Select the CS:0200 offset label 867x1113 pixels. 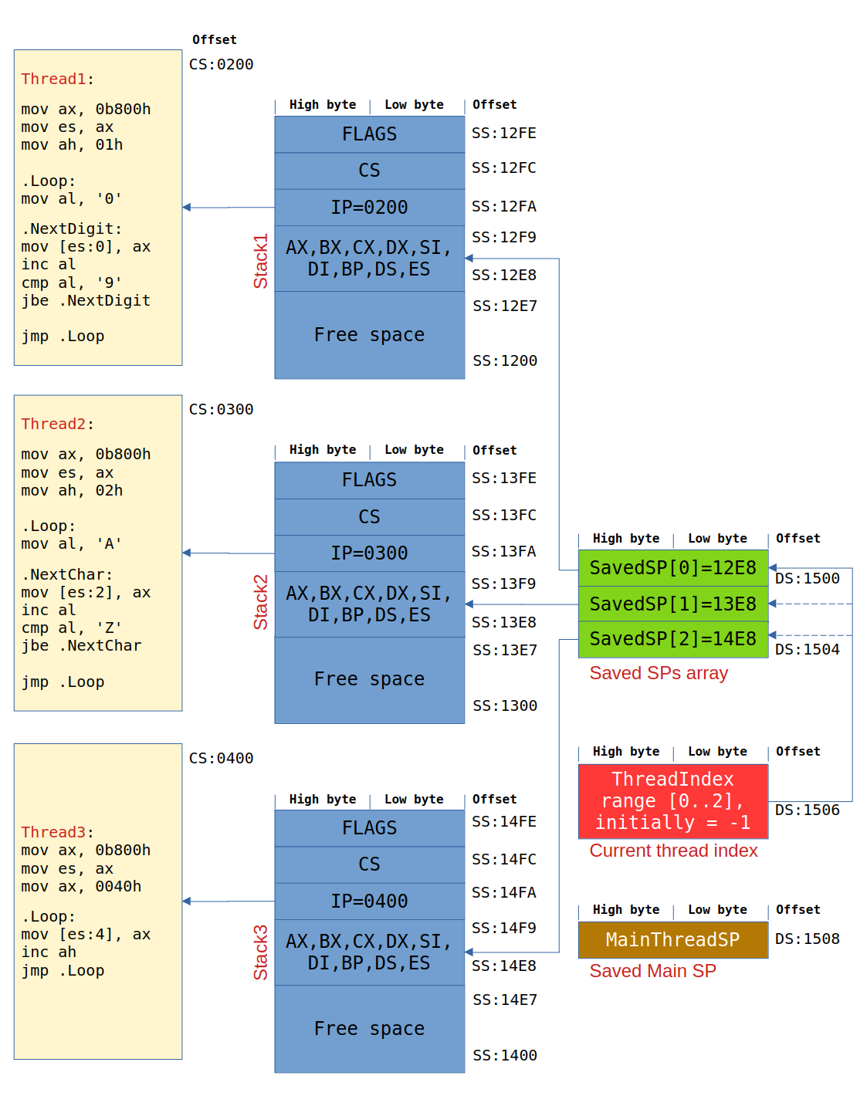tap(222, 65)
